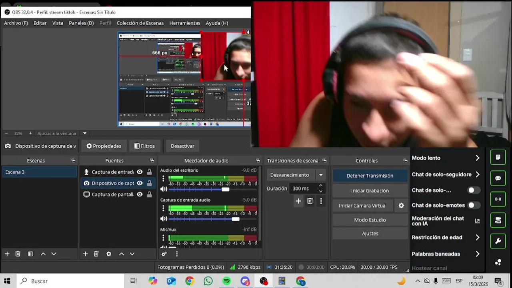
Task: Toggle visibility of Dispositivo de captura source
Action: (x=140, y=183)
